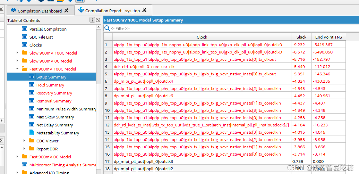Open SDC File List report
The width and height of the screenshot is (359, 174).
click(41, 37)
